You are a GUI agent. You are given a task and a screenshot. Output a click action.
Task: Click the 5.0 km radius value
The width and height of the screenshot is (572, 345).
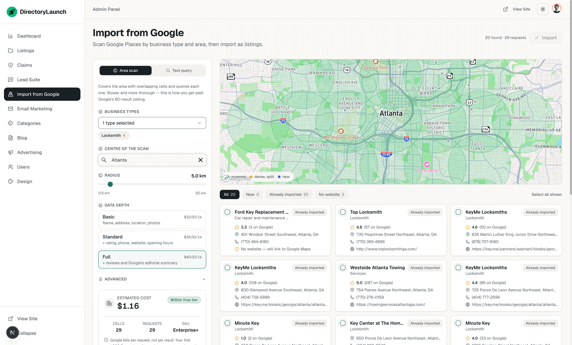point(199,176)
